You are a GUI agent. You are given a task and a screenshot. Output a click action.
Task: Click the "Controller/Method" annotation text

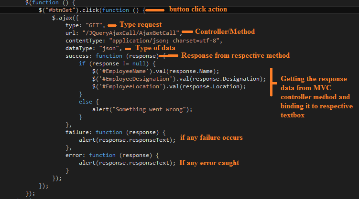(225, 31)
